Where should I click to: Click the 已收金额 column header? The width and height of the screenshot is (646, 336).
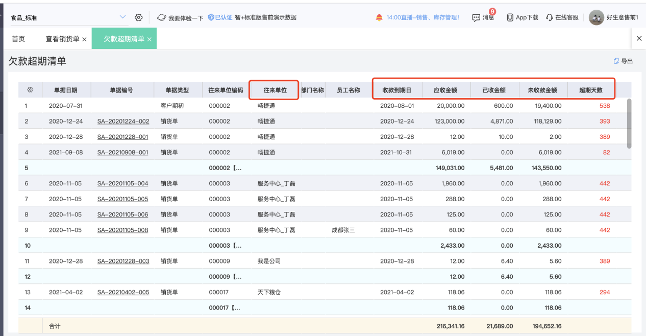(494, 90)
